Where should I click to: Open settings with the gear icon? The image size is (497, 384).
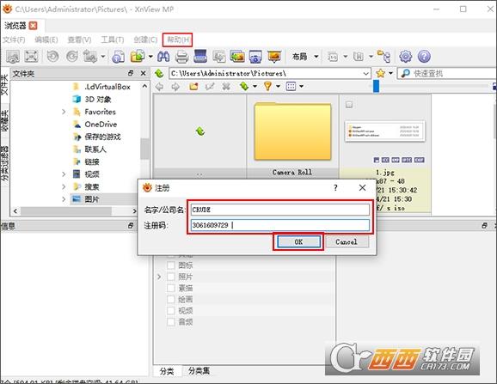pos(405,57)
